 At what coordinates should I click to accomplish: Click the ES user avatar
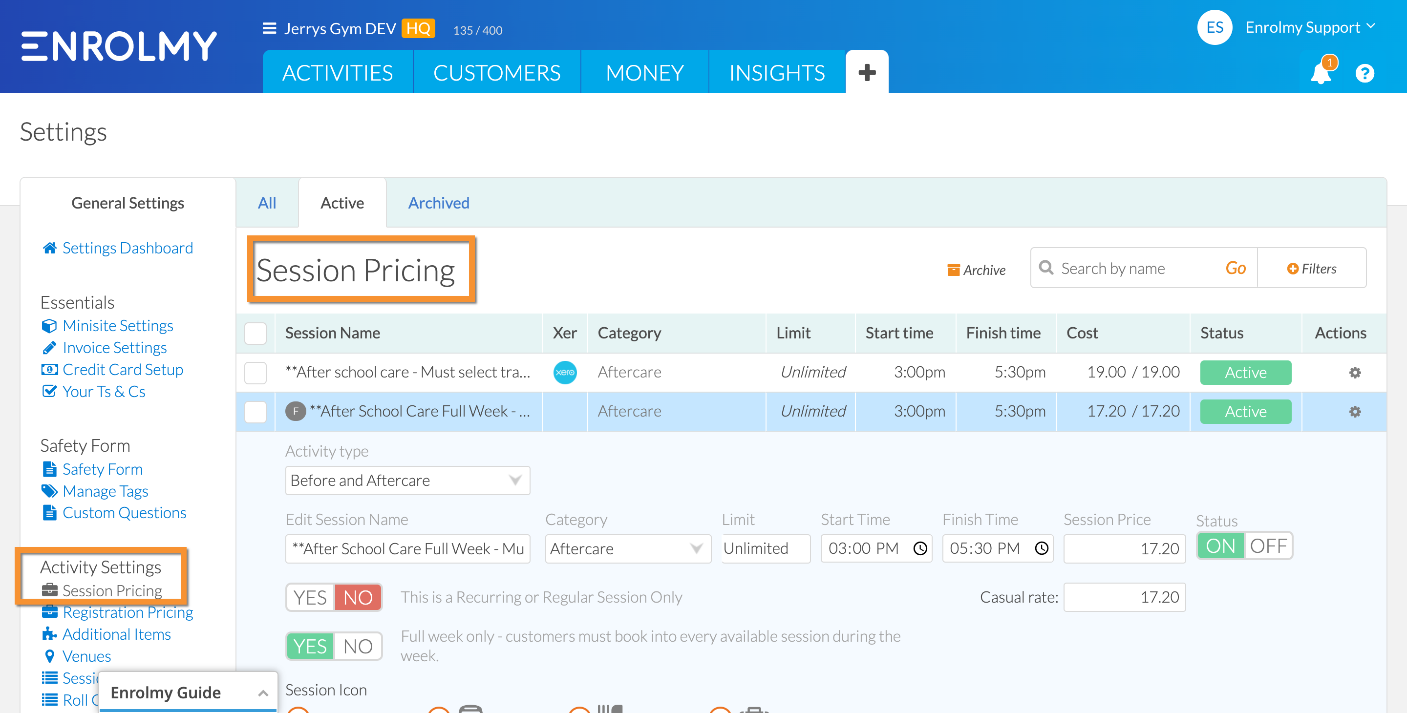click(1214, 27)
